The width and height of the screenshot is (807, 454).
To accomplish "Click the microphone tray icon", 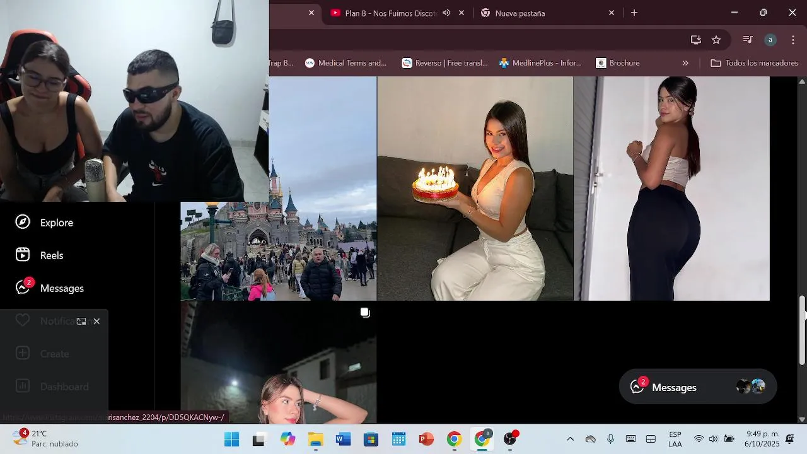I will click(x=610, y=439).
